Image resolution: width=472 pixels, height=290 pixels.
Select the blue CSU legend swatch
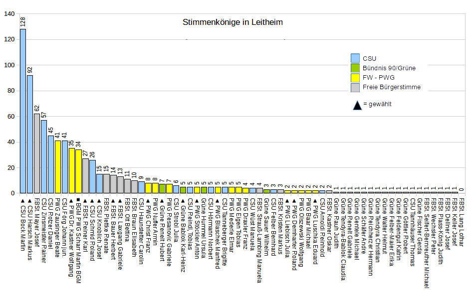(x=355, y=58)
